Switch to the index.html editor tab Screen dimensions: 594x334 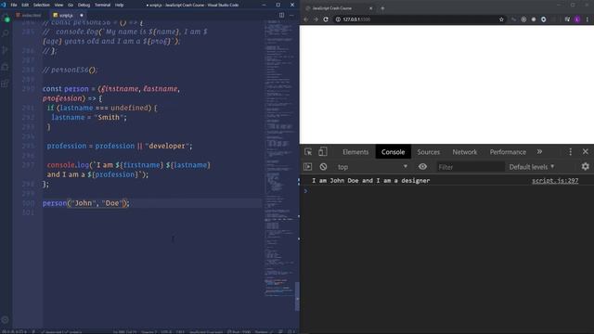29,15
